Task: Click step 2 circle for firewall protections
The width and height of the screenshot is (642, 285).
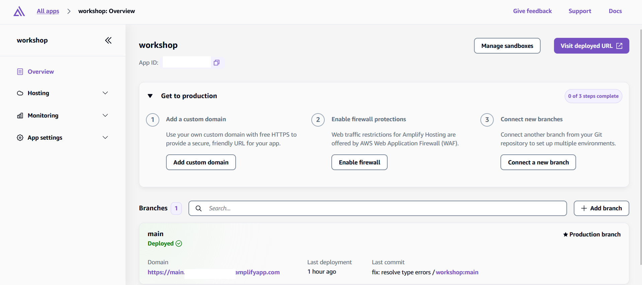Action: pyautogui.click(x=318, y=120)
